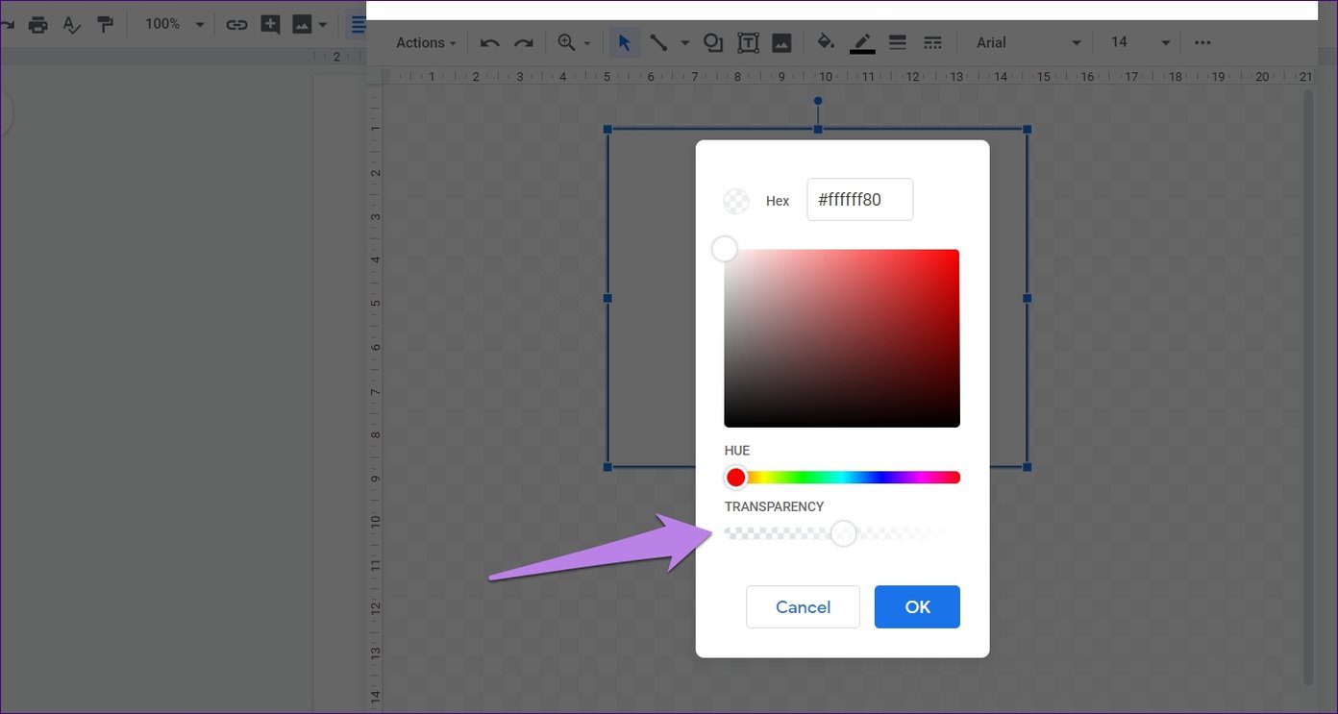The image size is (1338, 714).
Task: Open the Border weight options
Action: 898,43
